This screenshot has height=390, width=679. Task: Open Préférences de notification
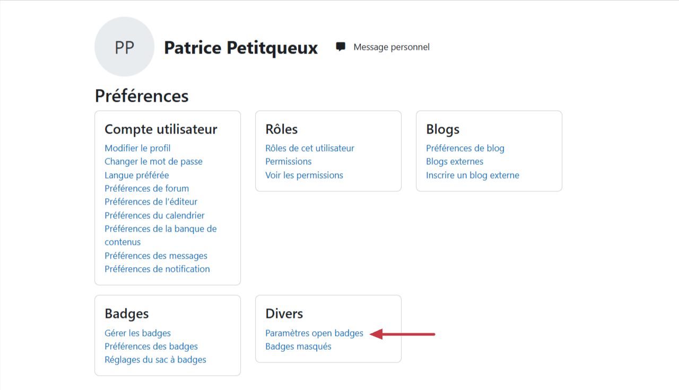pos(157,269)
